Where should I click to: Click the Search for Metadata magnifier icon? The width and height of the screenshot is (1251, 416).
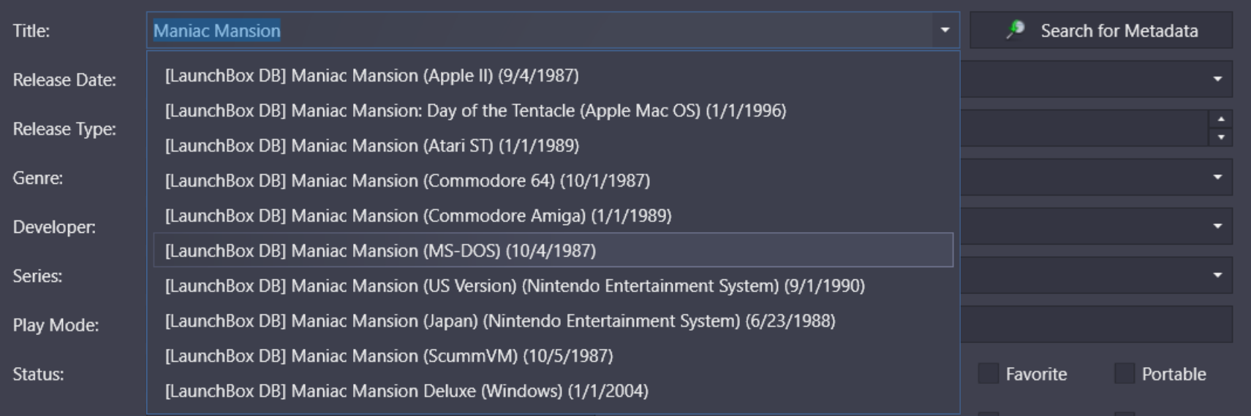(x=1015, y=30)
